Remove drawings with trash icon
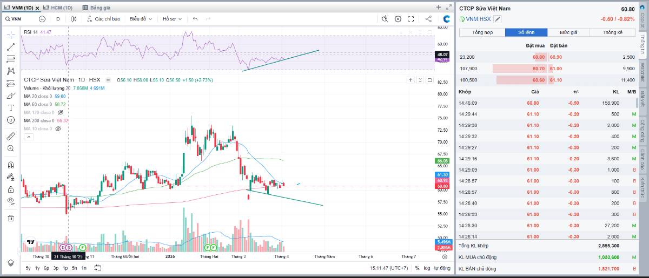 (x=11, y=218)
